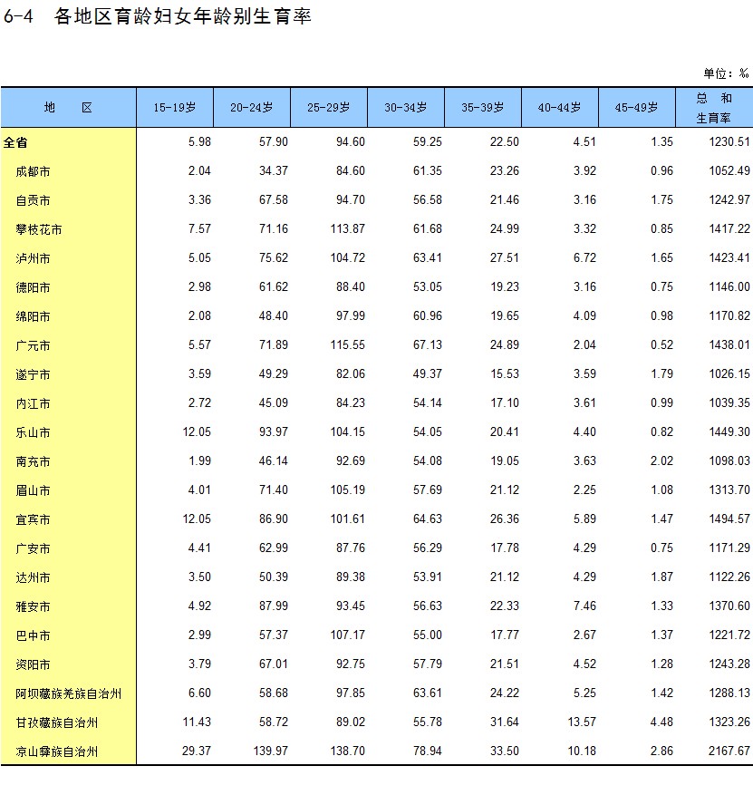Click the value 13.57 in 甘孜藏族自治州 row
753x795 pixels.
[582, 722]
